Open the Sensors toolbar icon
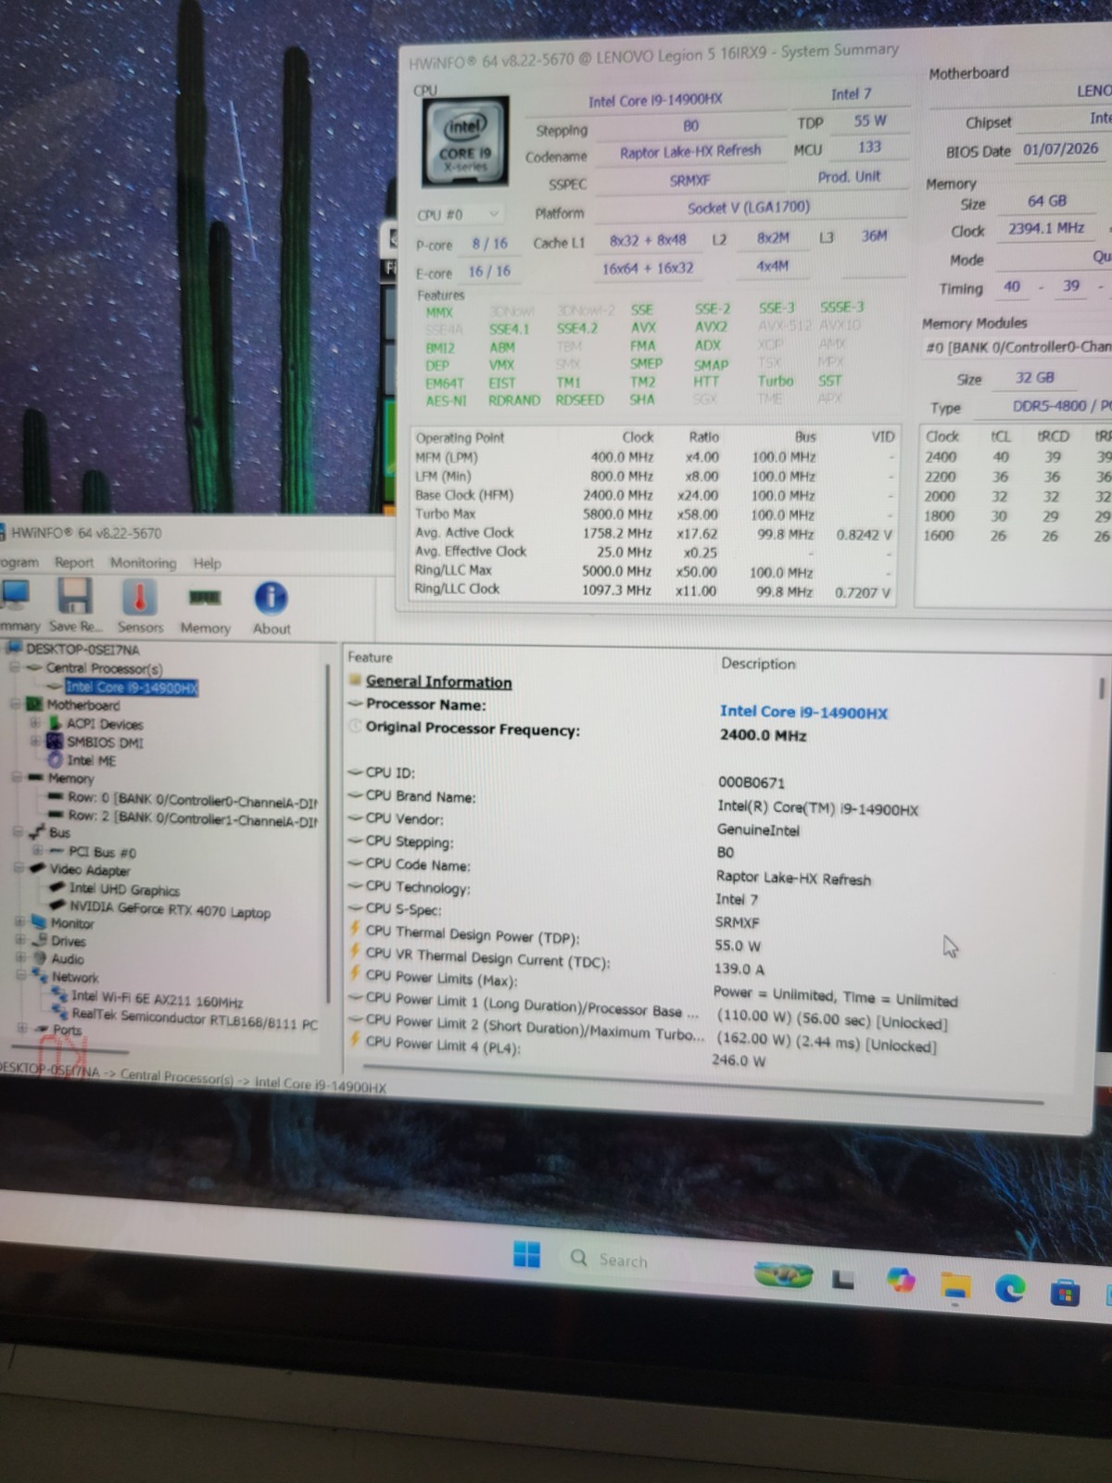This screenshot has width=1112, height=1483. [x=140, y=607]
